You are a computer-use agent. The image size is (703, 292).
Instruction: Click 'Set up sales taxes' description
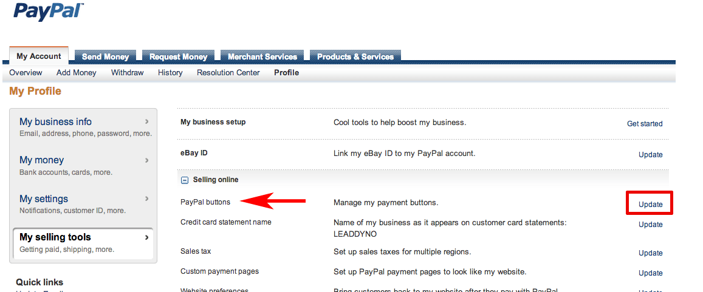pyautogui.click(x=402, y=252)
